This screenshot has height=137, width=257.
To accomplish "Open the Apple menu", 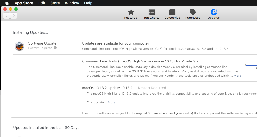I will coord(7,3).
